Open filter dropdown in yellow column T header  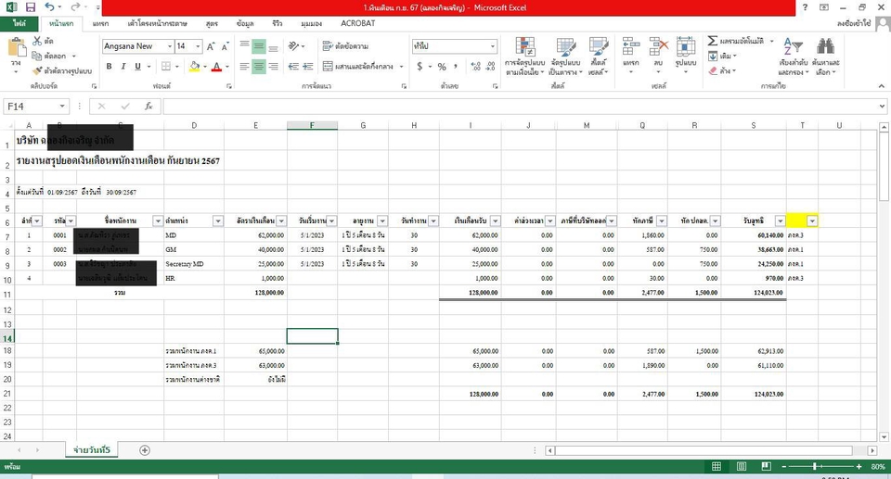point(813,221)
